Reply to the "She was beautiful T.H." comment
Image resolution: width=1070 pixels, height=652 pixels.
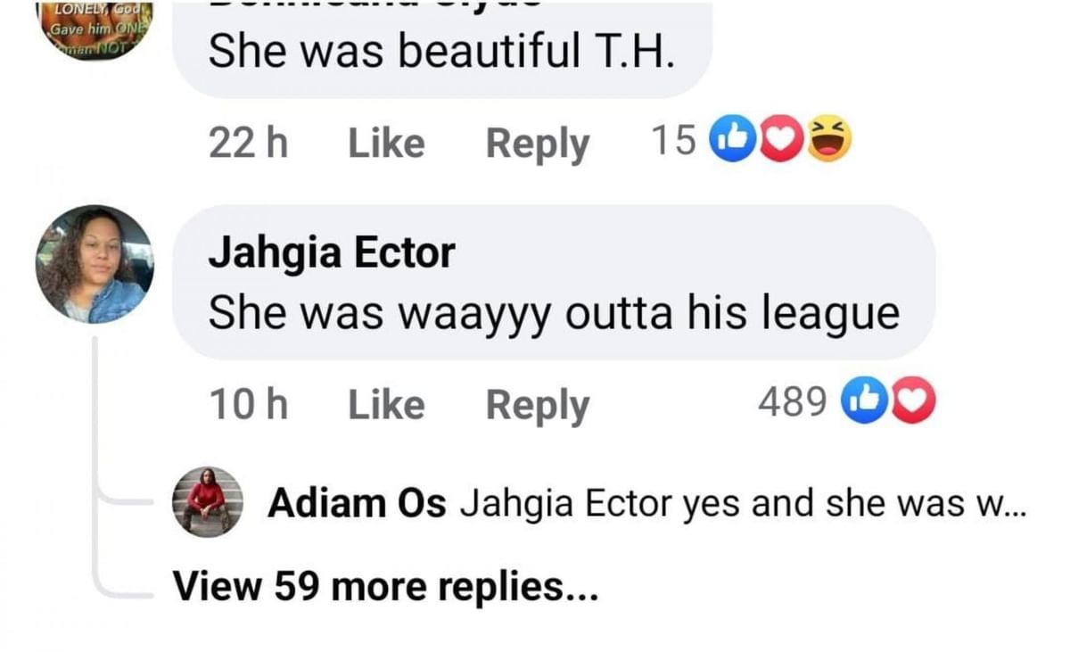[x=537, y=144]
